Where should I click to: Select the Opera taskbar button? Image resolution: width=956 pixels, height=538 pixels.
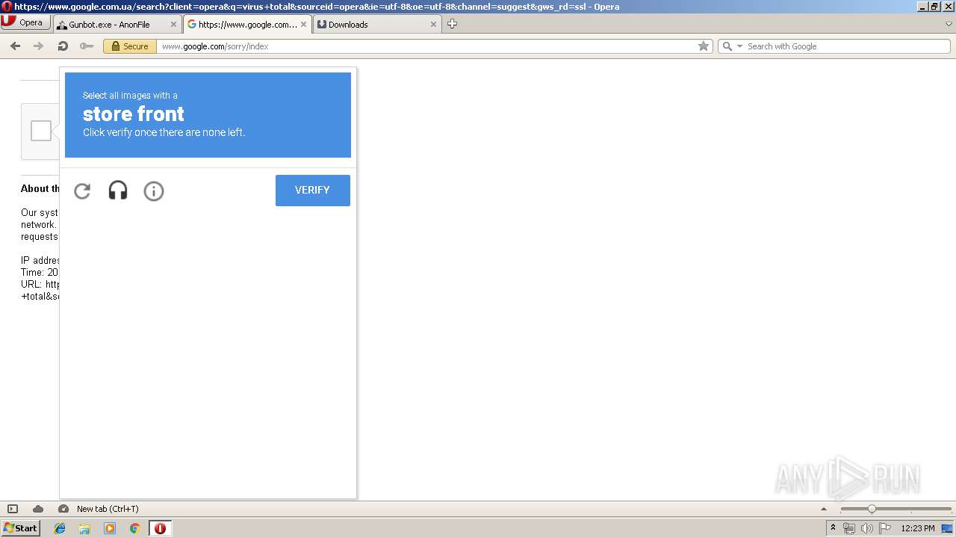point(160,528)
